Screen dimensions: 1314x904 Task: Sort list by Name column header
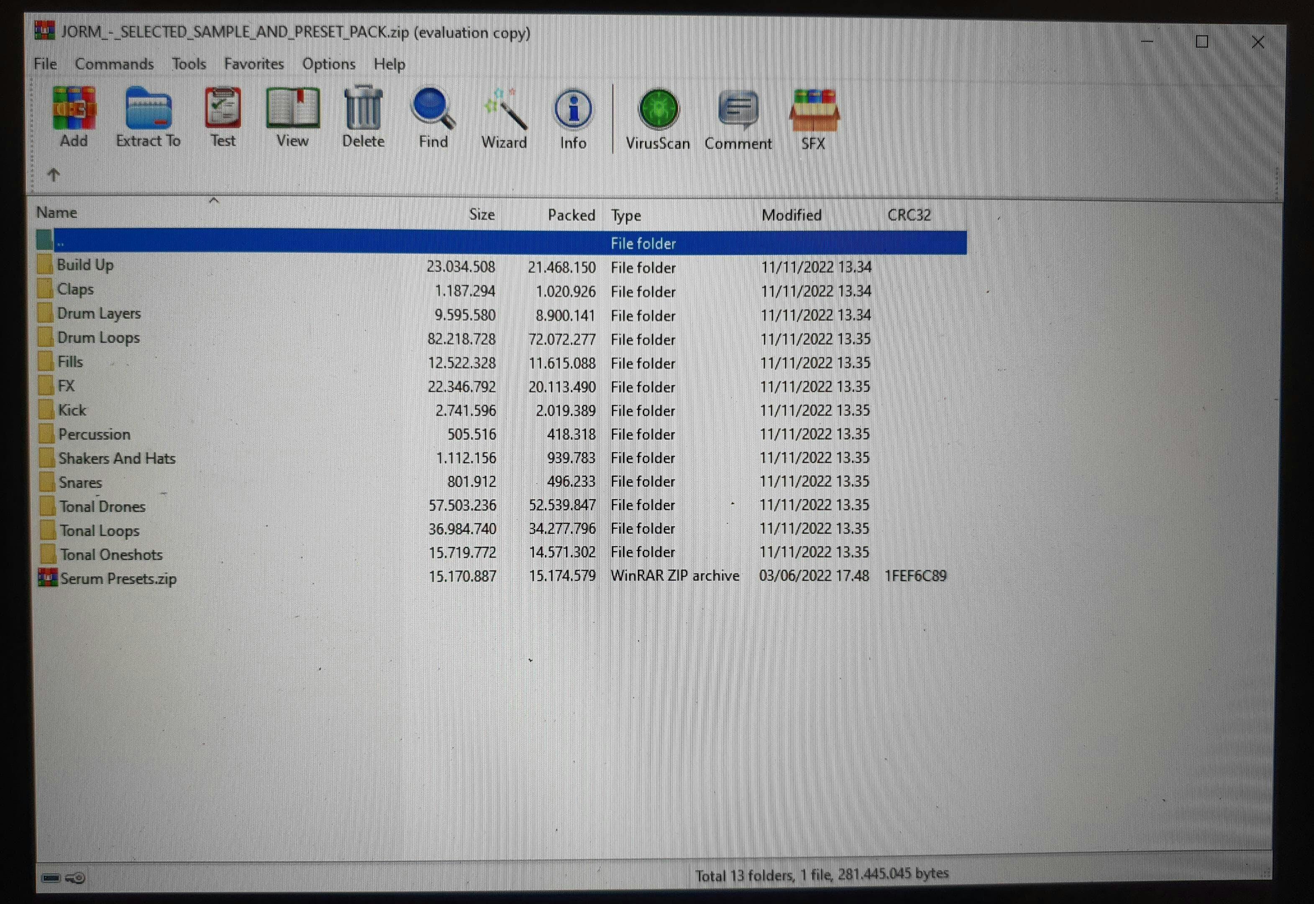57,213
